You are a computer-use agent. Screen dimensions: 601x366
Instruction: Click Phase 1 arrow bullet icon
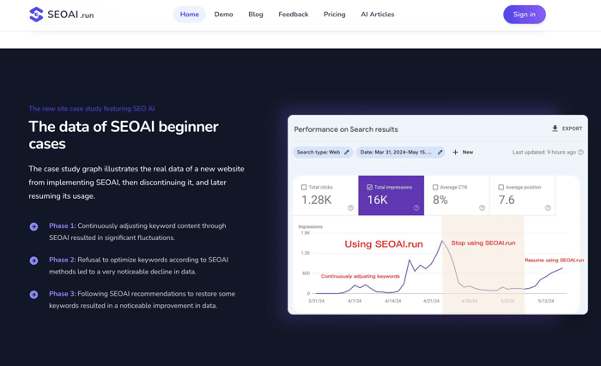point(33,226)
